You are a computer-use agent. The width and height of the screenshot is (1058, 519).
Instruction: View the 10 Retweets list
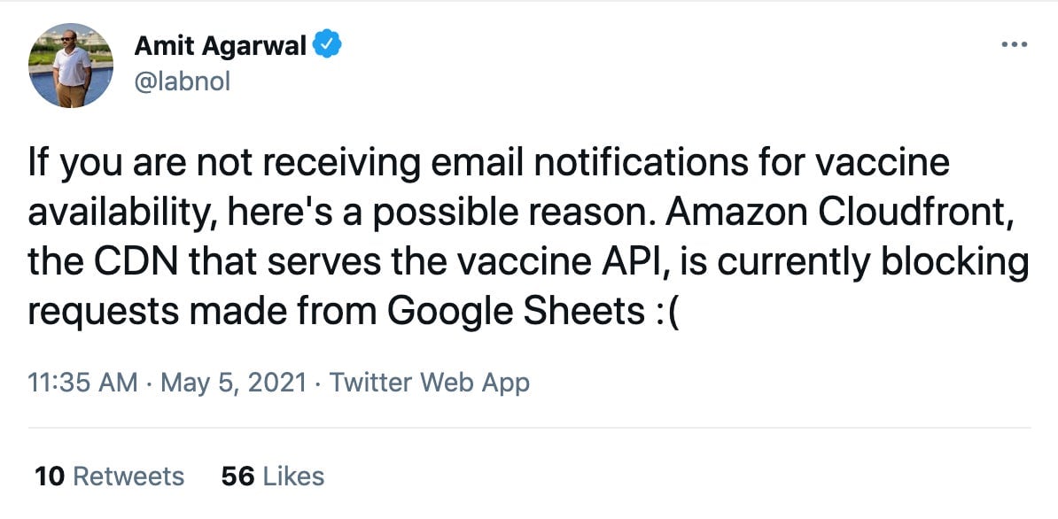click(109, 476)
